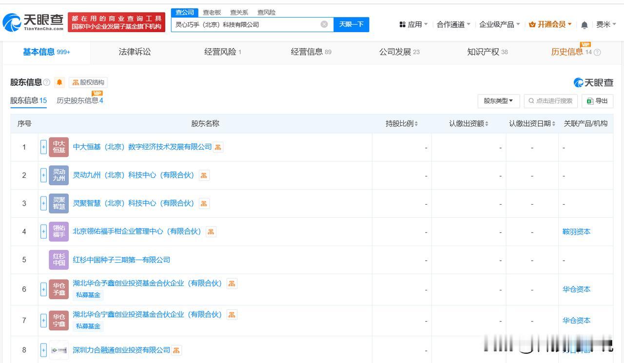This screenshot has width=624, height=363.
Task: Switch to 历史信息 tab
Action: [570, 52]
